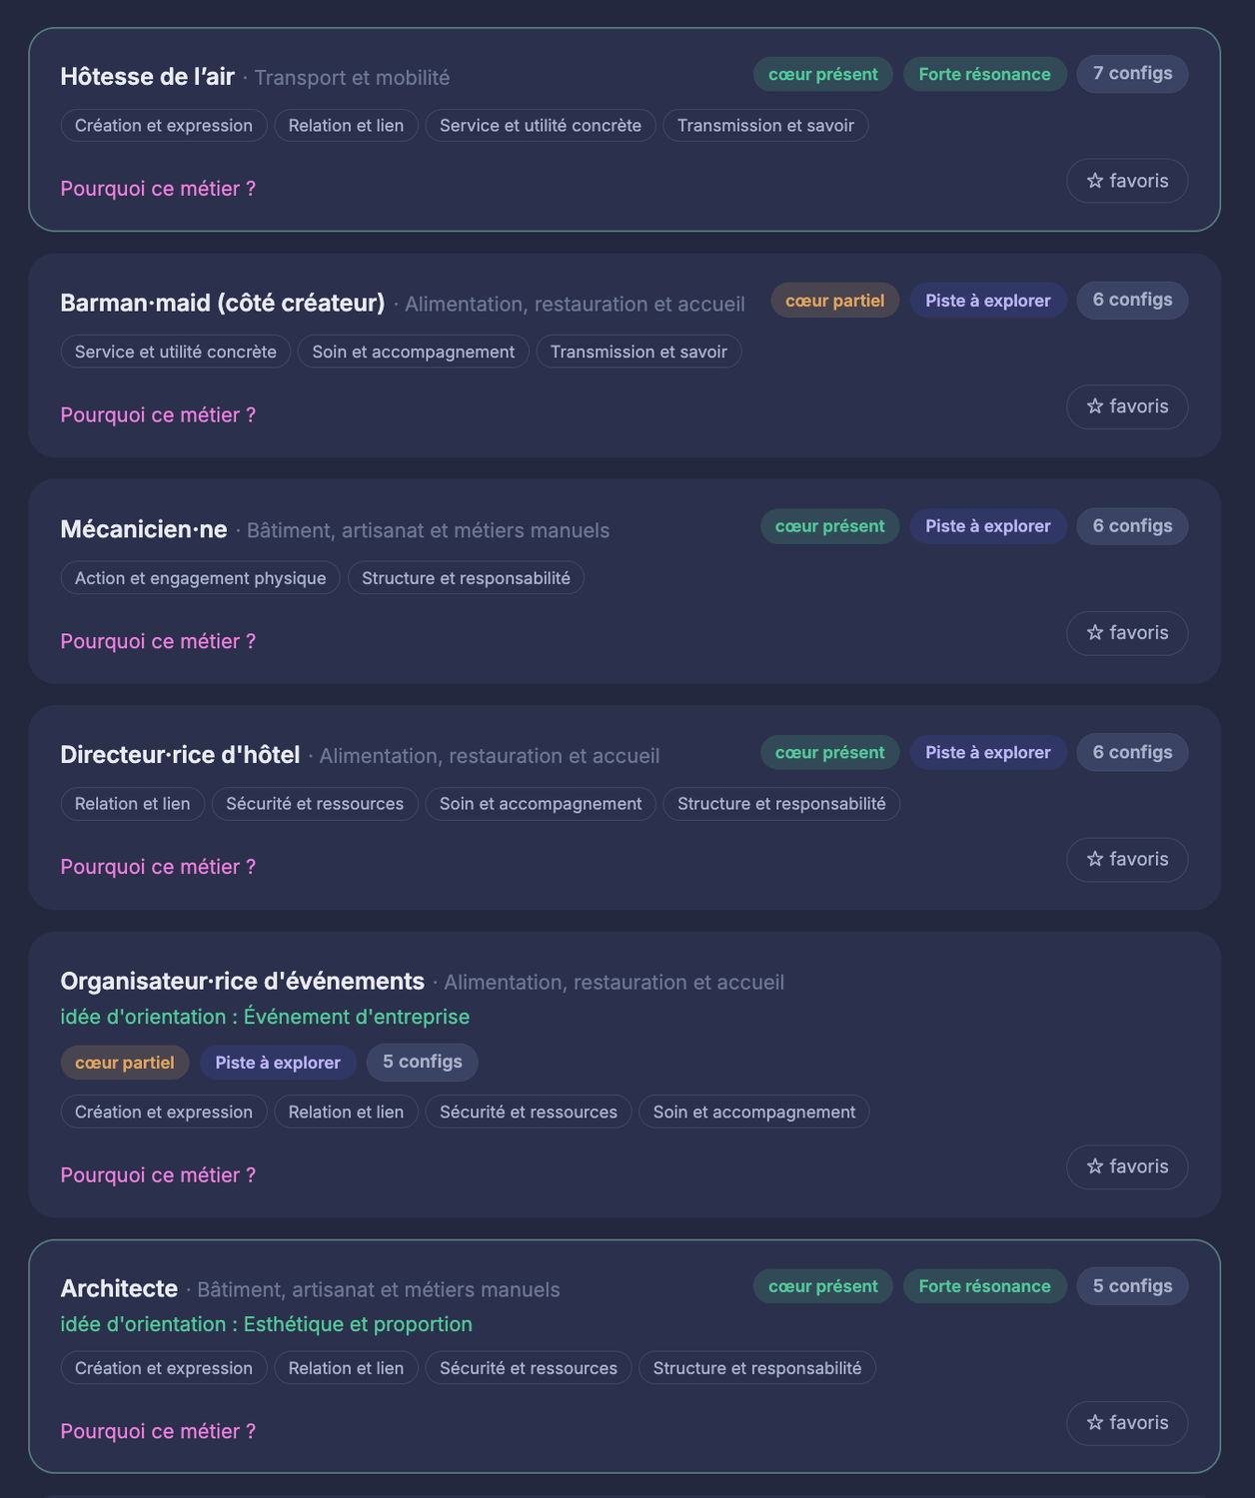This screenshot has width=1255, height=1498.
Task: Toggle favoris star on Mécanicien·ne card
Action: click(1127, 633)
